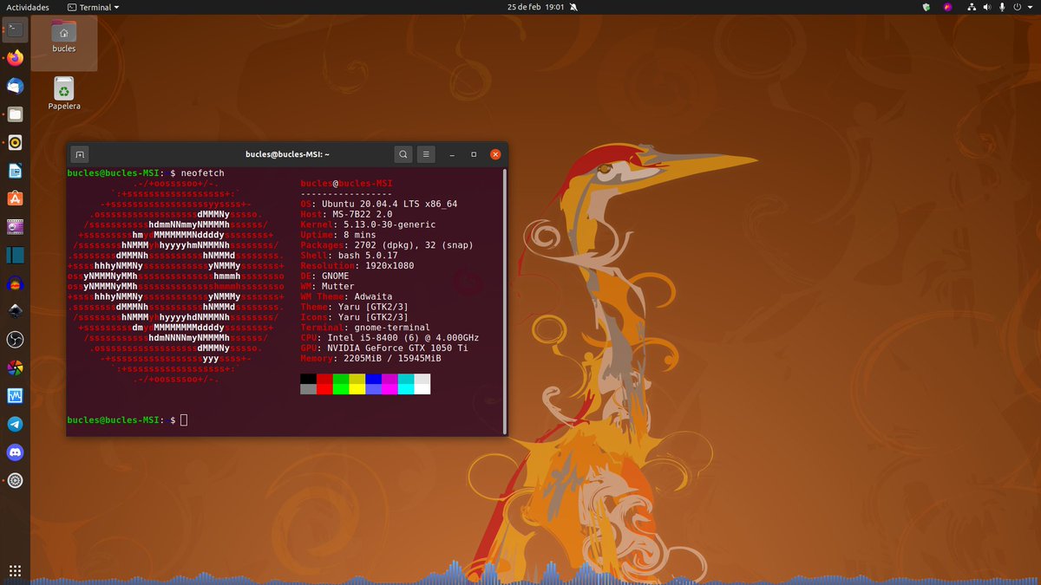
Task: Launch Thunderbird mail from the dock
Action: click(x=16, y=86)
